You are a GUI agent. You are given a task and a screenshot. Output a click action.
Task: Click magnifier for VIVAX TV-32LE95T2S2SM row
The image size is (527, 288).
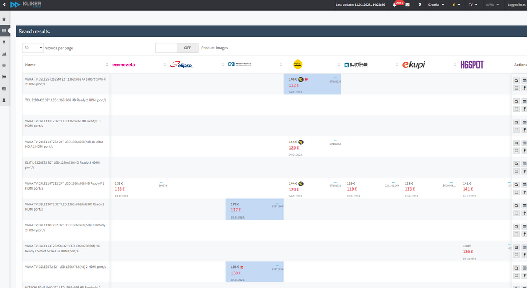[x=516, y=81]
